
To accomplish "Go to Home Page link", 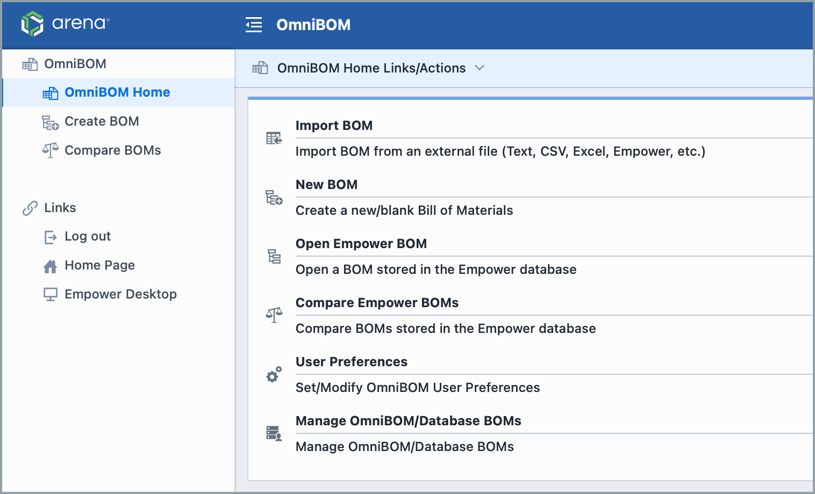I will 99,265.
